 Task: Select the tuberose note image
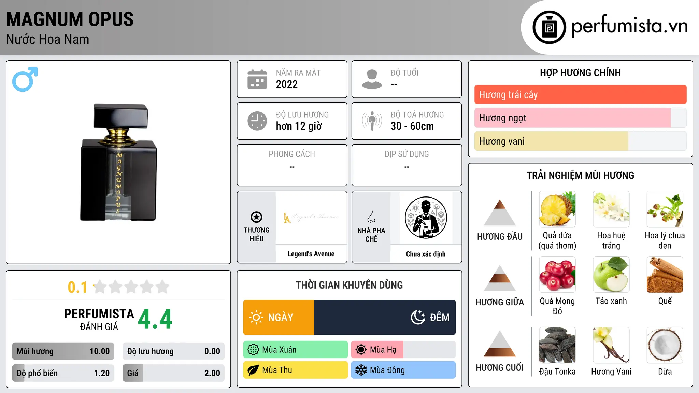click(x=611, y=209)
